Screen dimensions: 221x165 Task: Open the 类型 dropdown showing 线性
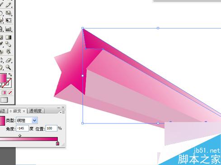27,120
